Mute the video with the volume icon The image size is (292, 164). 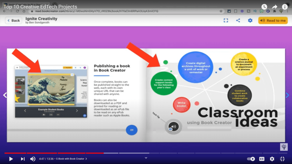[32, 159]
